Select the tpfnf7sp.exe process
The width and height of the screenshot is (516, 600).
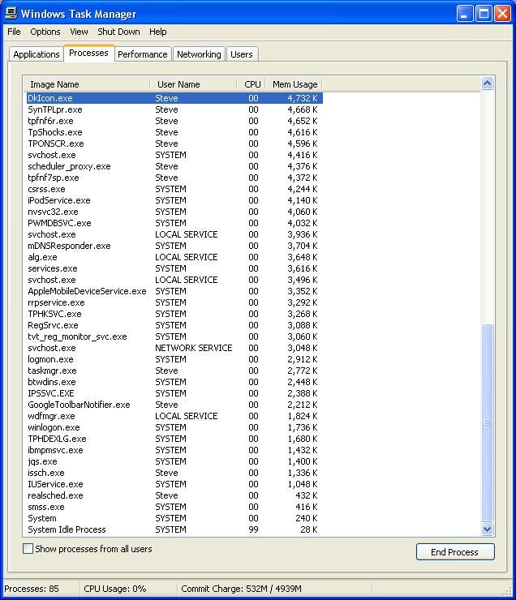tap(174, 178)
